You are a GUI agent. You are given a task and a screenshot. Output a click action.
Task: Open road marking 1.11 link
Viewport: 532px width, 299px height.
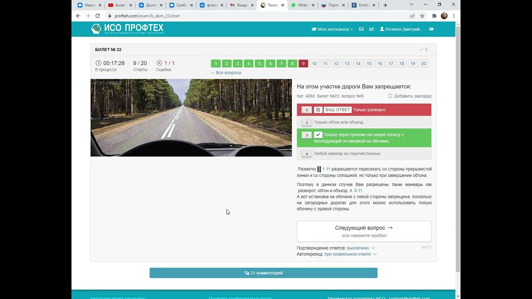point(326,169)
